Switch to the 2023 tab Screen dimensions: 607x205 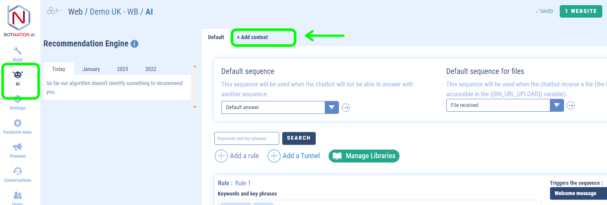122,69
